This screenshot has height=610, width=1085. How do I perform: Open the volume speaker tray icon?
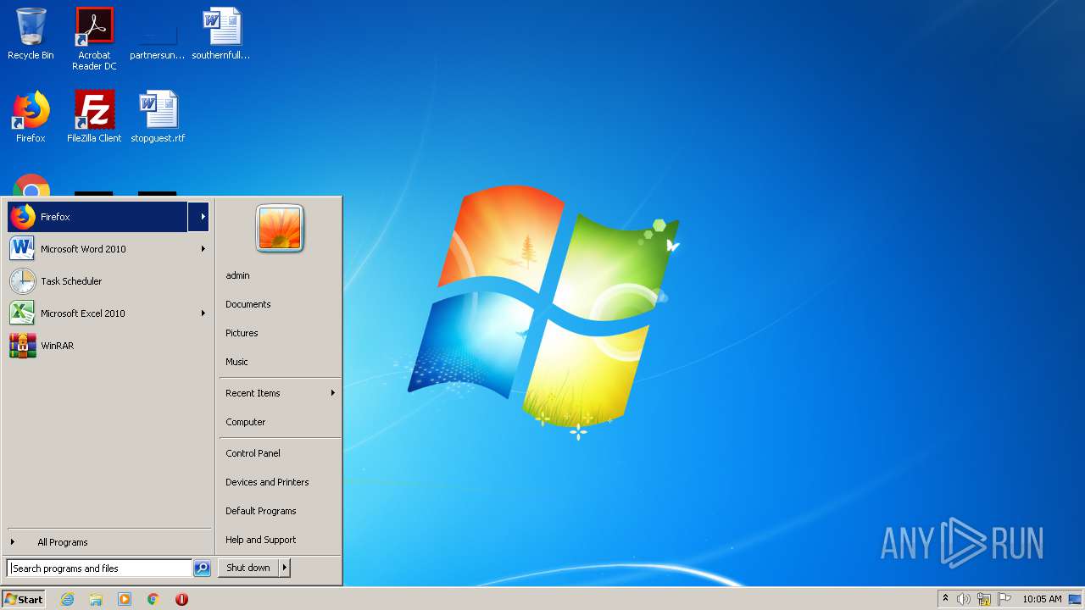pos(964,599)
